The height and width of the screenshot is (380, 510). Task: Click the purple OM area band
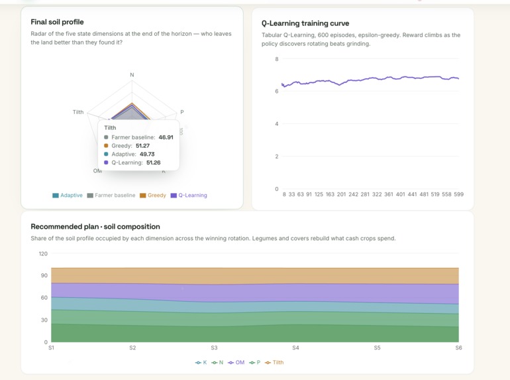[x=255, y=292]
